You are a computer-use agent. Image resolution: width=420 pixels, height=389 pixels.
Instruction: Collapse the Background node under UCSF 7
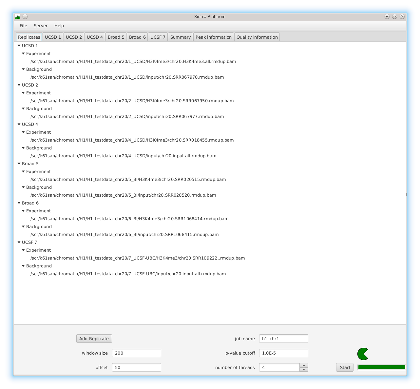[x=23, y=266]
